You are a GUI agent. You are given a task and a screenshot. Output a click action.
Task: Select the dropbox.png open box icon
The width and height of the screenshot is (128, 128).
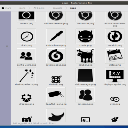26,98
